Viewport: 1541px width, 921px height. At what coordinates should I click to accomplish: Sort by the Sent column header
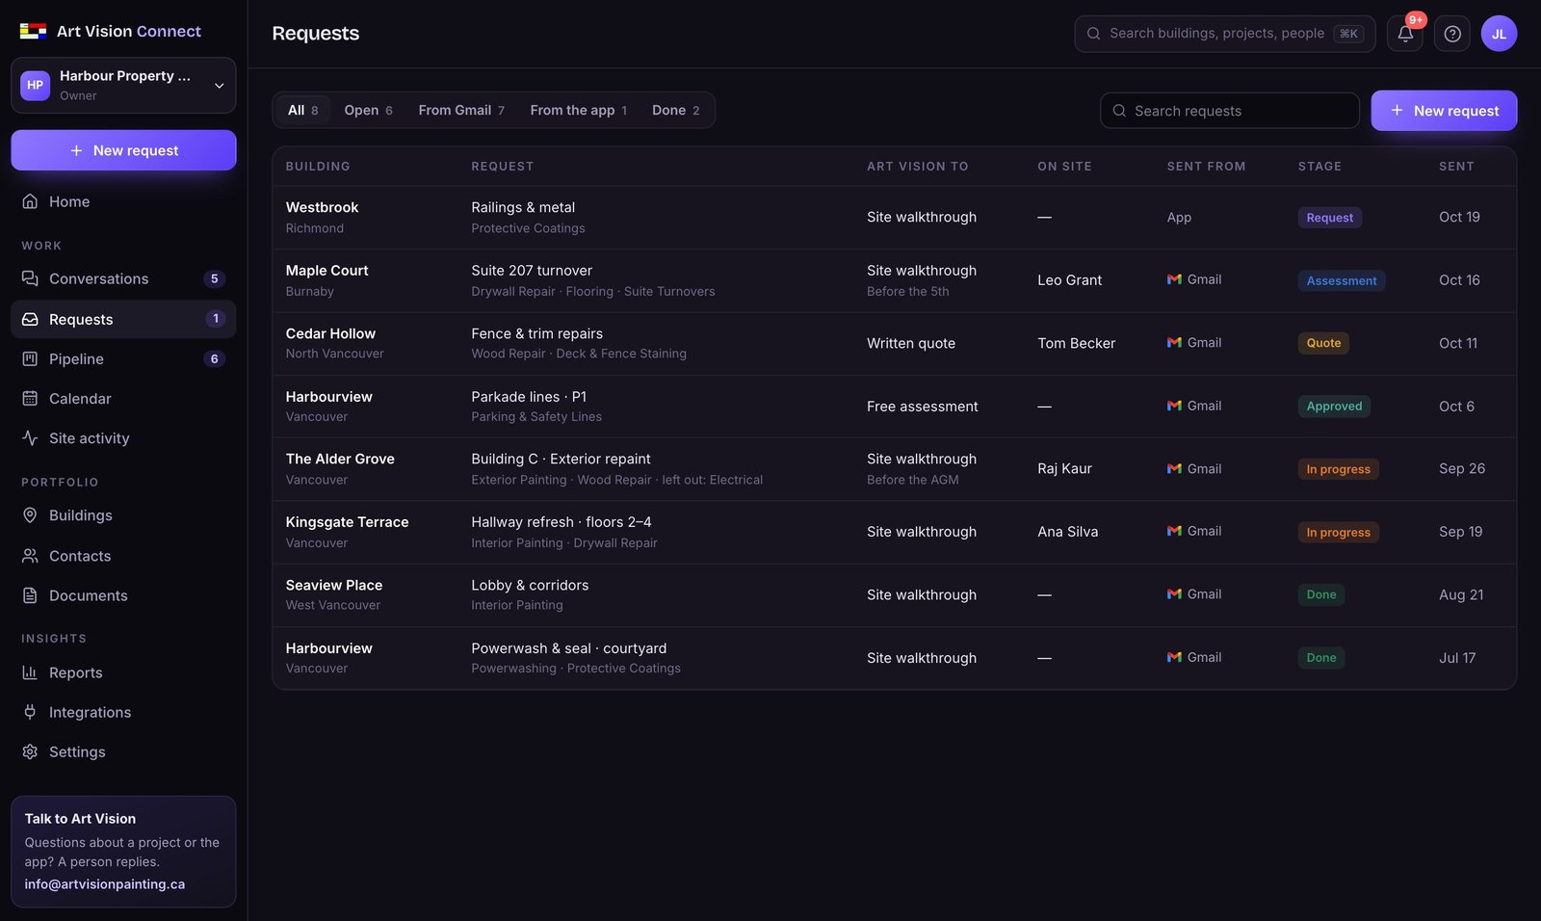(1456, 167)
